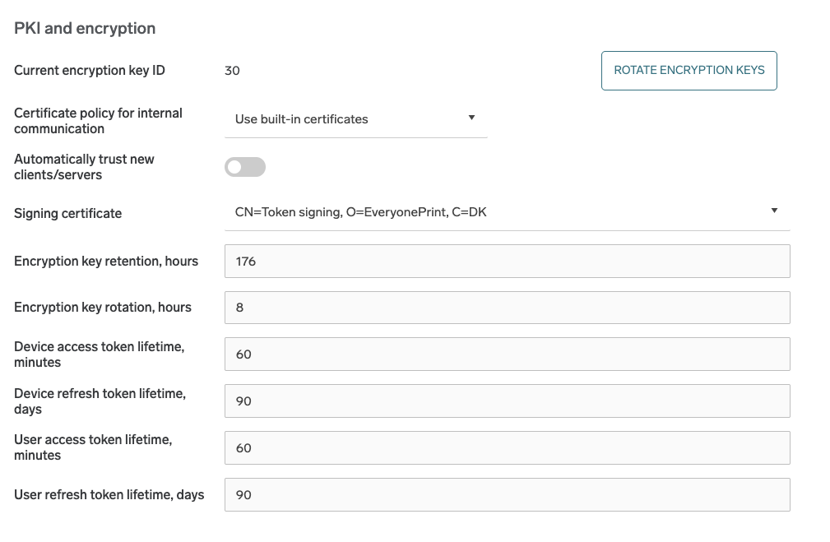Image resolution: width=830 pixels, height=542 pixels.
Task: Click the current encryption key ID value 30
Action: tap(232, 71)
